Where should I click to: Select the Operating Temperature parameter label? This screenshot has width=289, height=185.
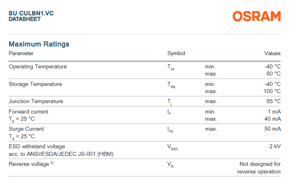38,66
